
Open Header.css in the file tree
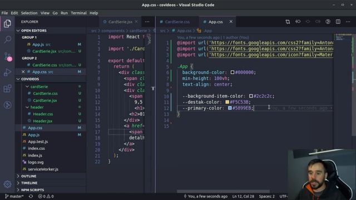pyautogui.click(x=51, y=114)
